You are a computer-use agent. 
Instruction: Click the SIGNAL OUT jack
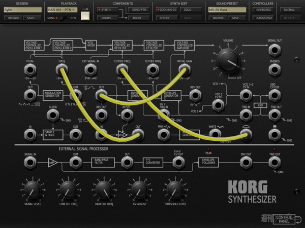(274, 50)
